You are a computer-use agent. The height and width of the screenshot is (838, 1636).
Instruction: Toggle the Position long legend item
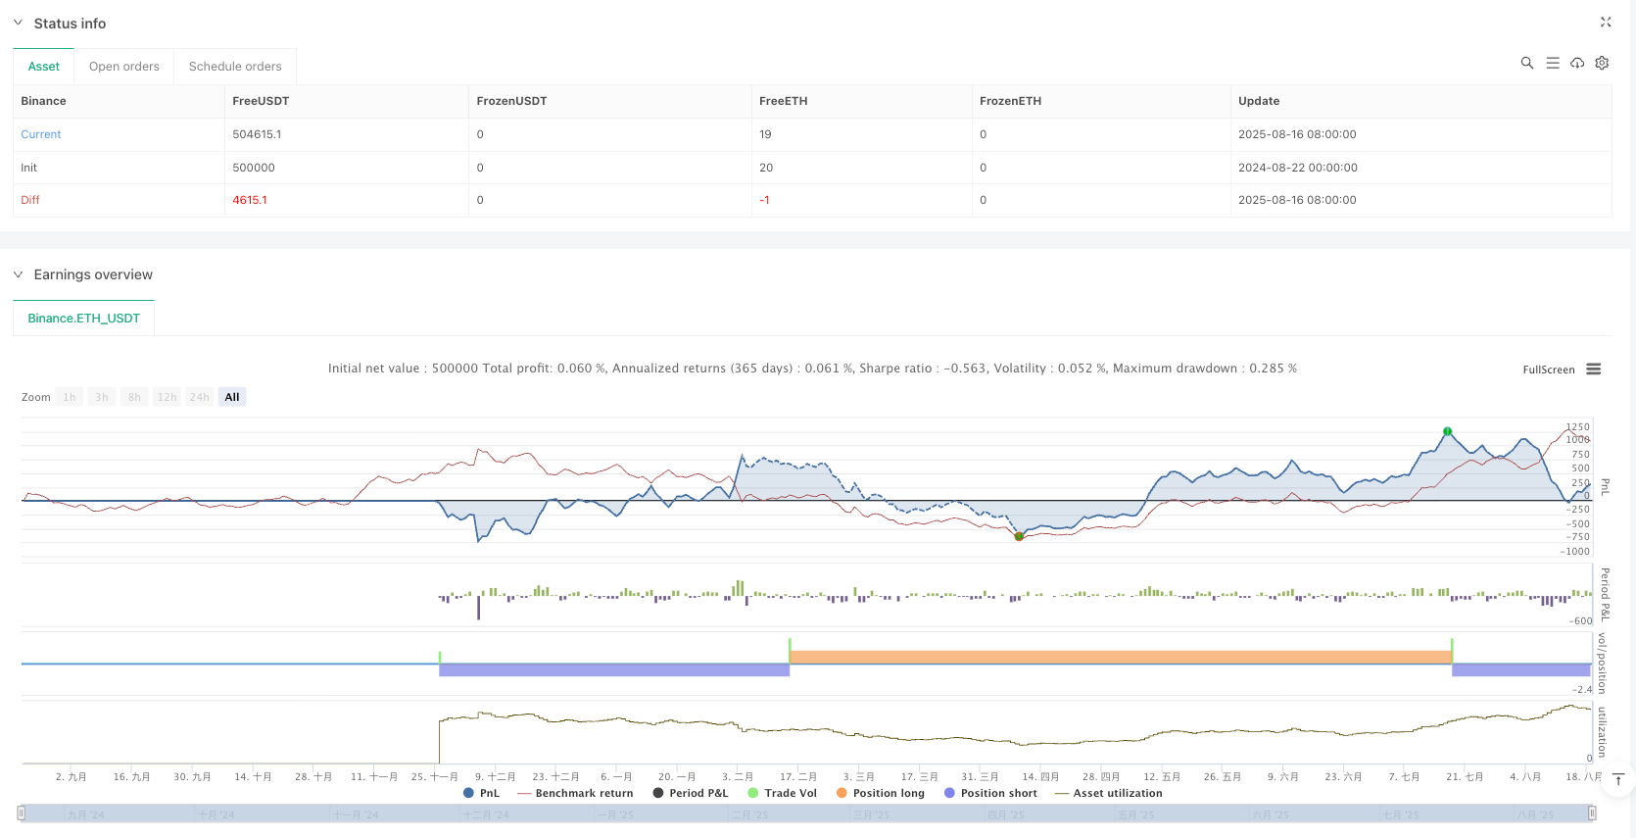pos(880,793)
